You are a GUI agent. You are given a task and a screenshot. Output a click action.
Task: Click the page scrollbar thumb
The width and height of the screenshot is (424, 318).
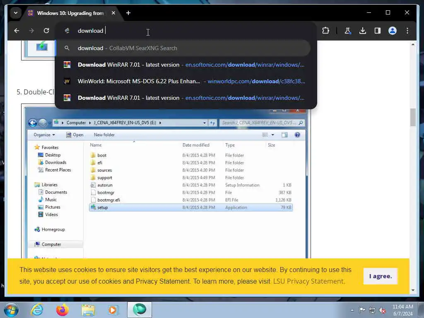(x=413, y=117)
